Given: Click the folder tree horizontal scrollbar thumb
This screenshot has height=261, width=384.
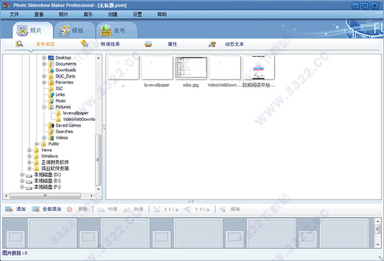Looking at the screenshot, I should [x=45, y=196].
